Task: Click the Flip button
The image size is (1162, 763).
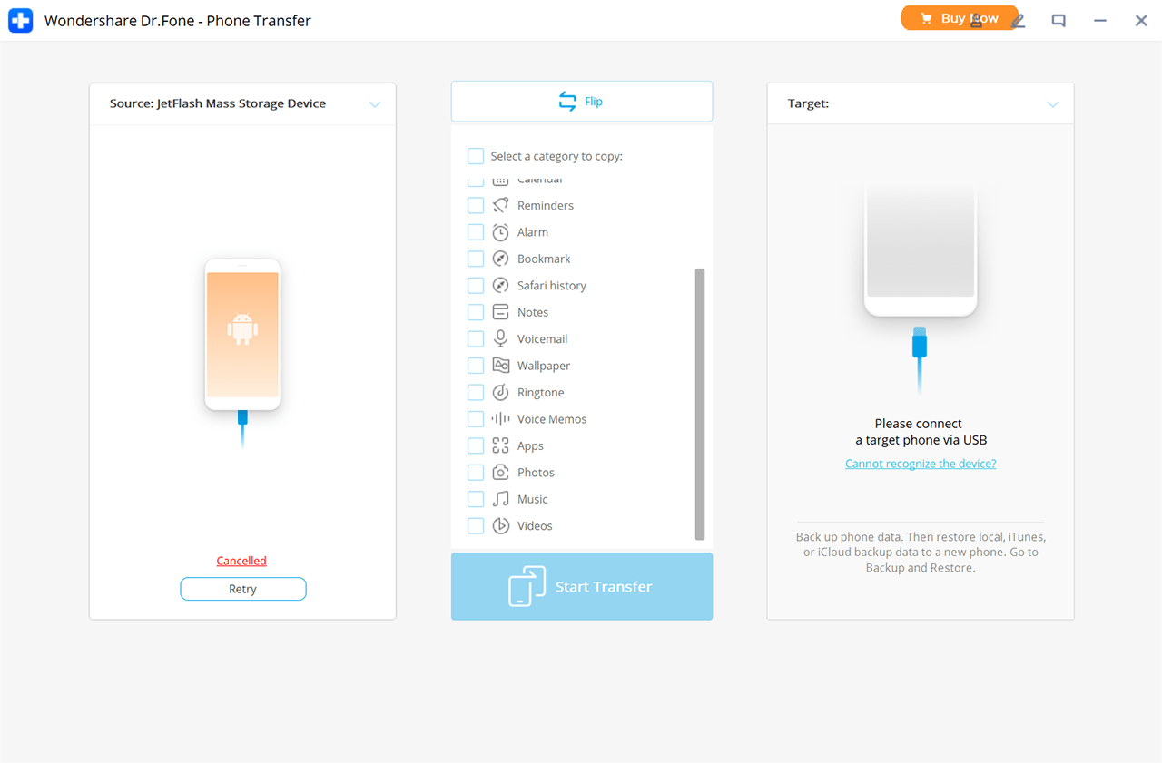Action: [x=582, y=102]
